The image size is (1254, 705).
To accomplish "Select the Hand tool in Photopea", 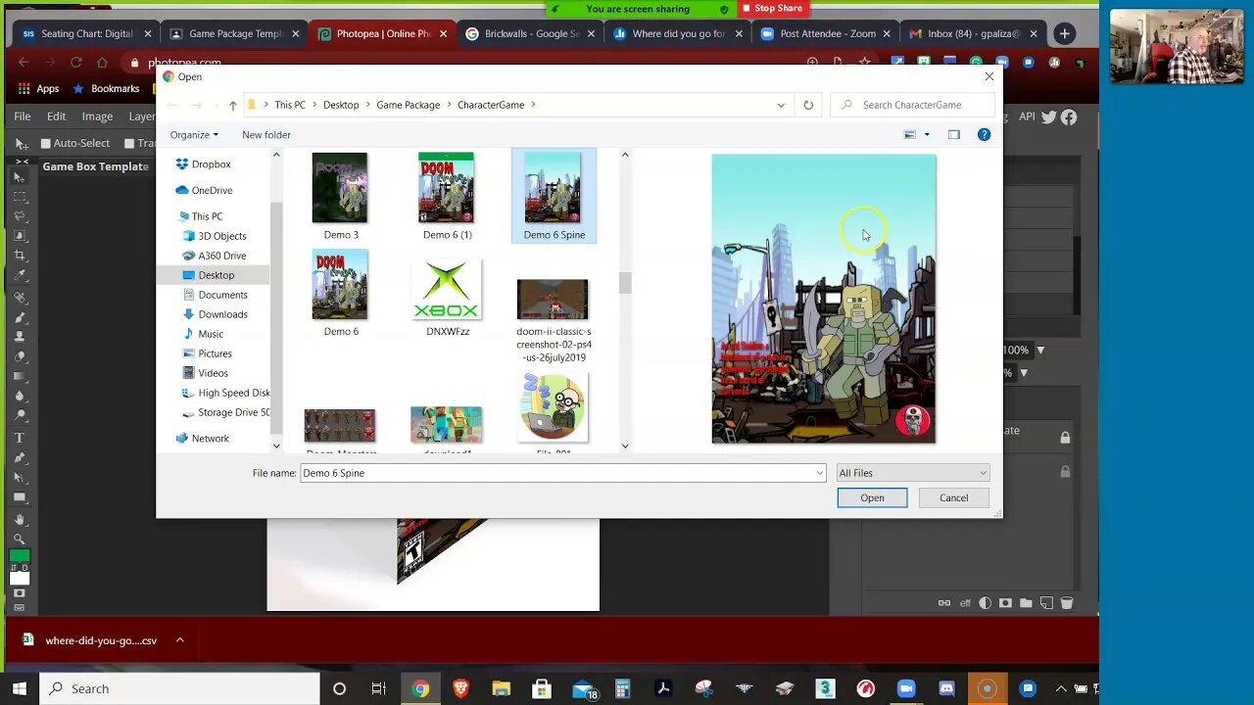I will click(x=20, y=519).
